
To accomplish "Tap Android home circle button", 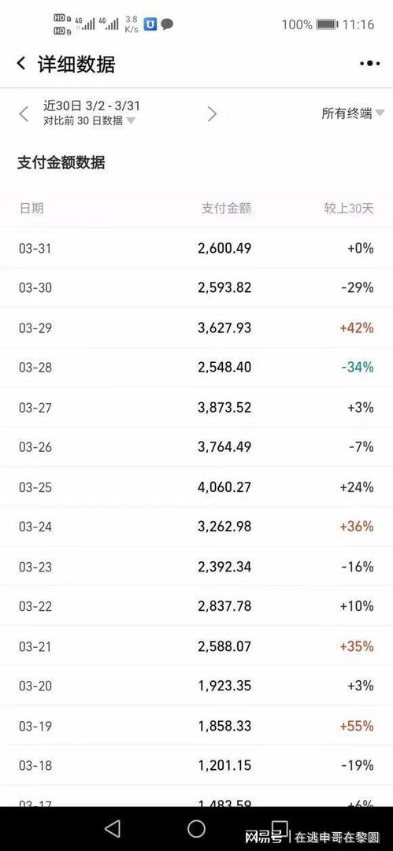I will point(197,828).
